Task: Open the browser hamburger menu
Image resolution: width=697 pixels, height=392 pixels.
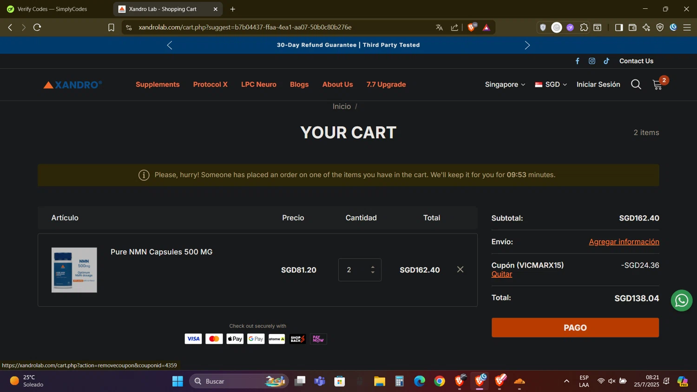Action: (x=687, y=27)
